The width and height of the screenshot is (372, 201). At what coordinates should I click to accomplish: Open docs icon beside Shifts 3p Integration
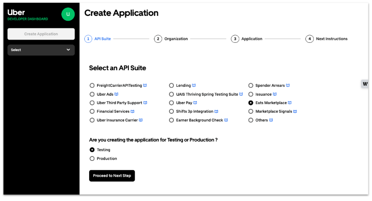tap(216, 112)
